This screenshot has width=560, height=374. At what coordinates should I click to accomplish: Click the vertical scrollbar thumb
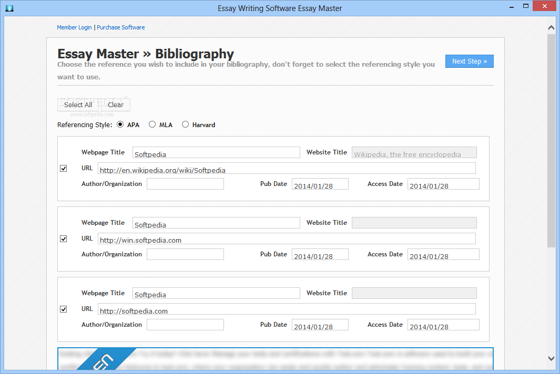click(x=551, y=140)
